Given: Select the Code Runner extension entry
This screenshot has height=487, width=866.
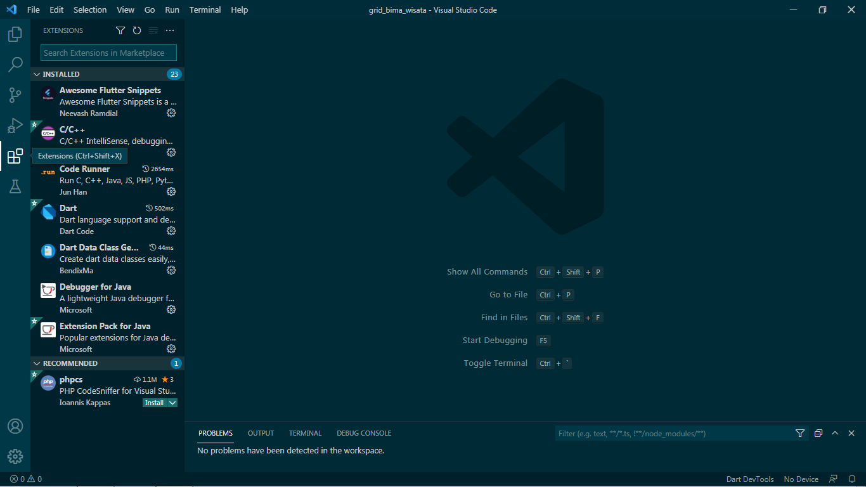Looking at the screenshot, I should click(x=107, y=180).
